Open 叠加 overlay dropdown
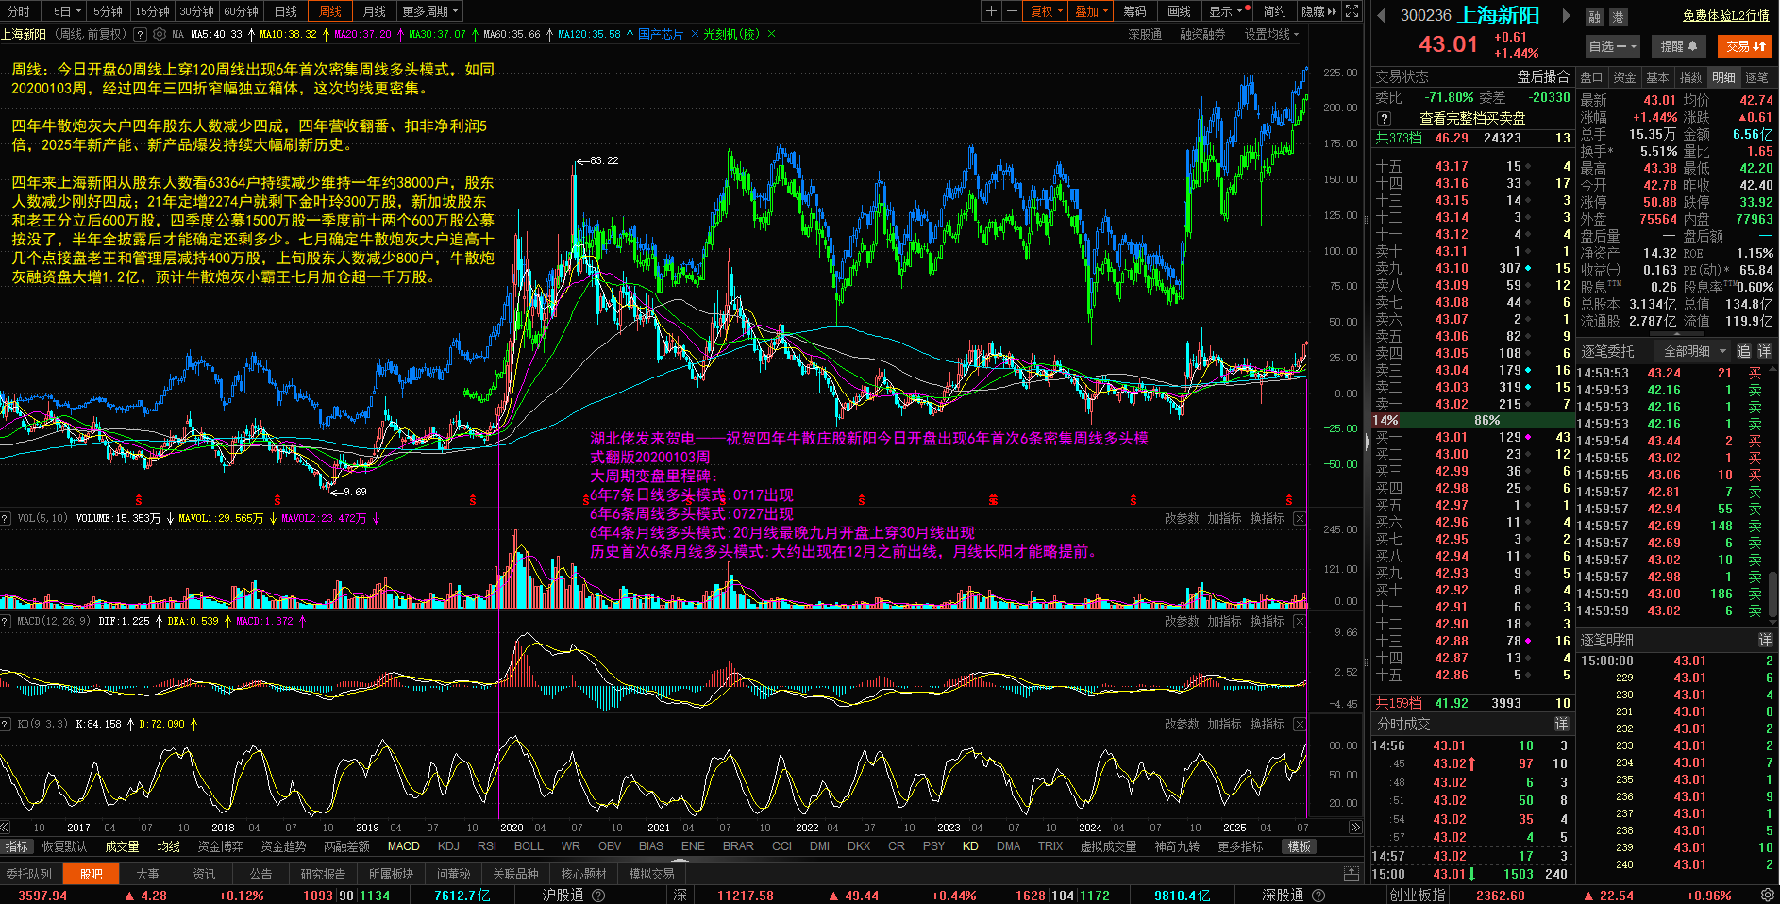The width and height of the screenshot is (1780, 904). (x=1092, y=11)
